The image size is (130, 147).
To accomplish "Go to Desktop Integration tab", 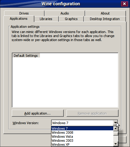I will (105, 19).
